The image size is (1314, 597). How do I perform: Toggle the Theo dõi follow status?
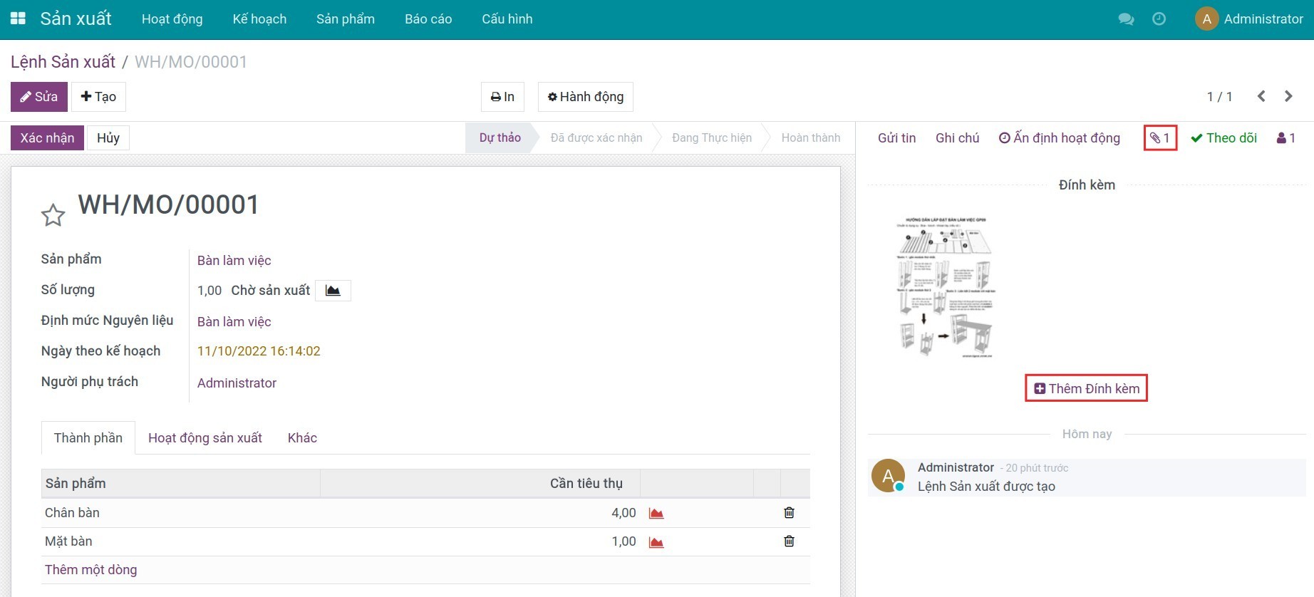(x=1224, y=138)
